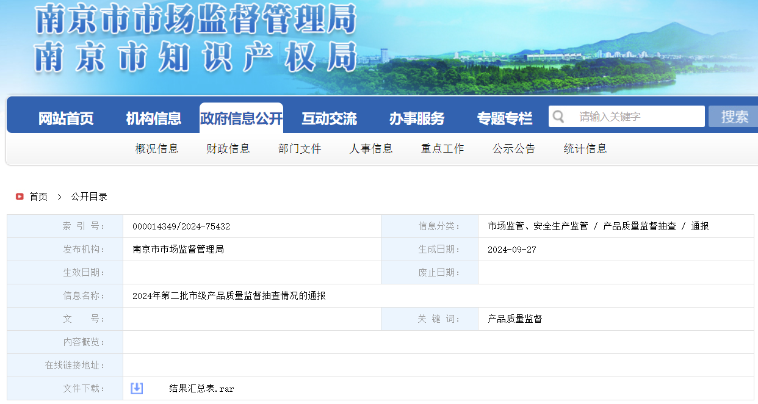The height and width of the screenshot is (404, 758).
Task: Click date value 2024-09-27
Action: tap(512, 250)
